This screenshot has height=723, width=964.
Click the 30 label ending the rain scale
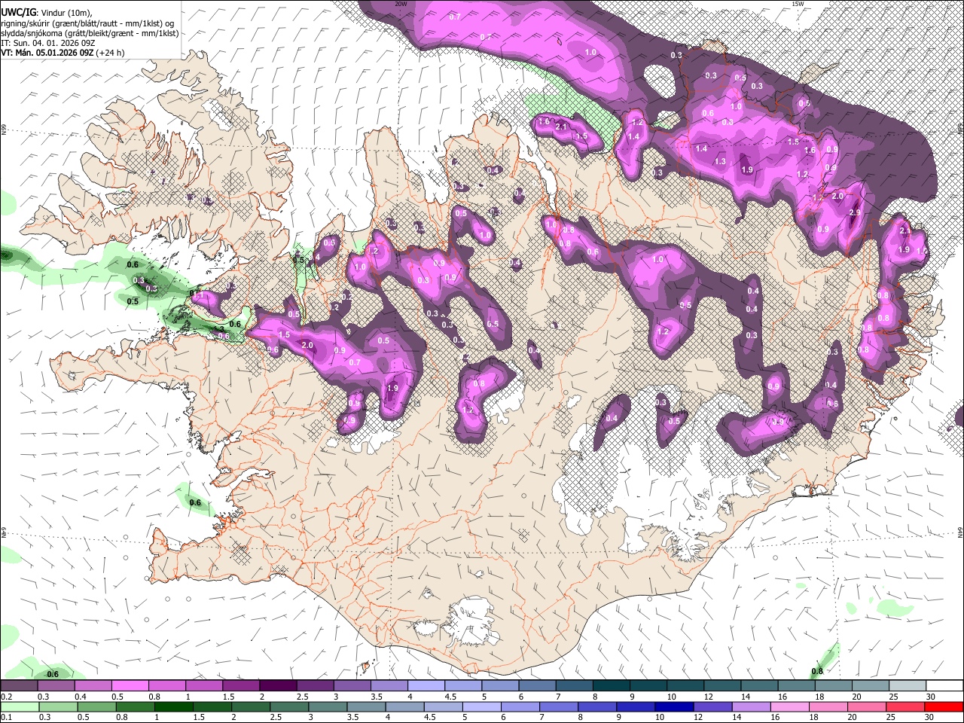(x=929, y=717)
